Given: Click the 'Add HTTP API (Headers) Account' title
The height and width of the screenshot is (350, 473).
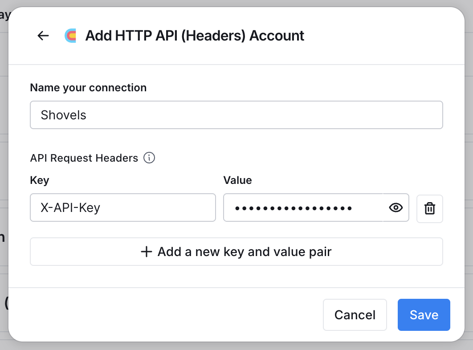Looking at the screenshot, I should (x=195, y=36).
